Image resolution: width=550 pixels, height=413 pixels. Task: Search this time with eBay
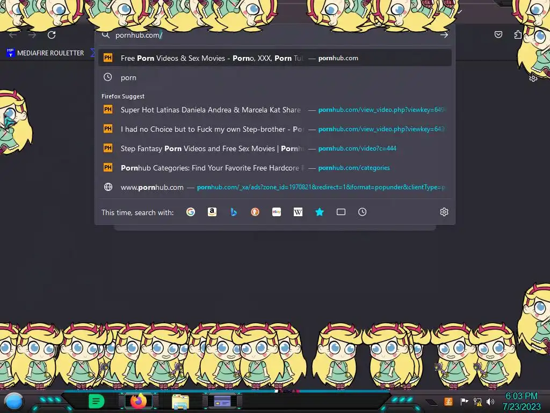(277, 212)
